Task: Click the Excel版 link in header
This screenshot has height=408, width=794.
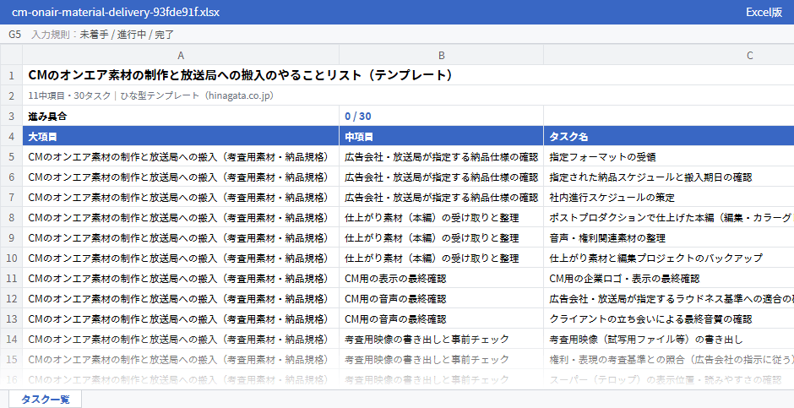Action: 764,12
